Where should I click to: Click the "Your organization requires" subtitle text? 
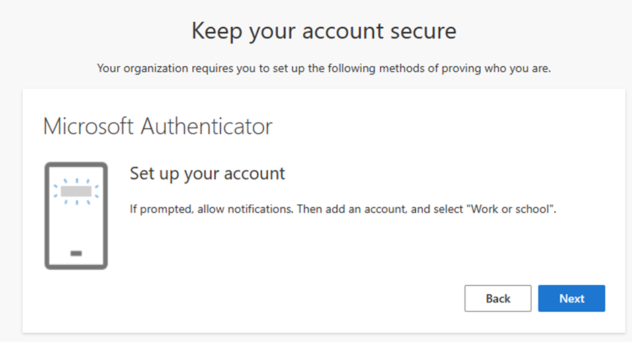coord(323,69)
